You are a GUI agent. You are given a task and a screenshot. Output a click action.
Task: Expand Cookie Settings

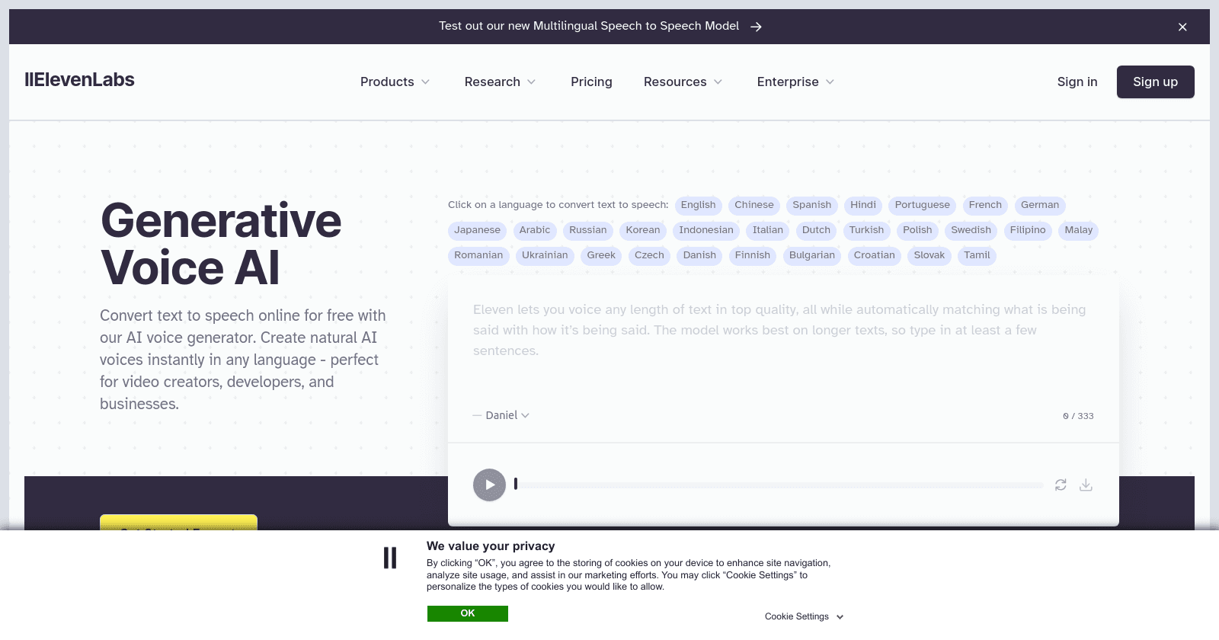tap(805, 616)
